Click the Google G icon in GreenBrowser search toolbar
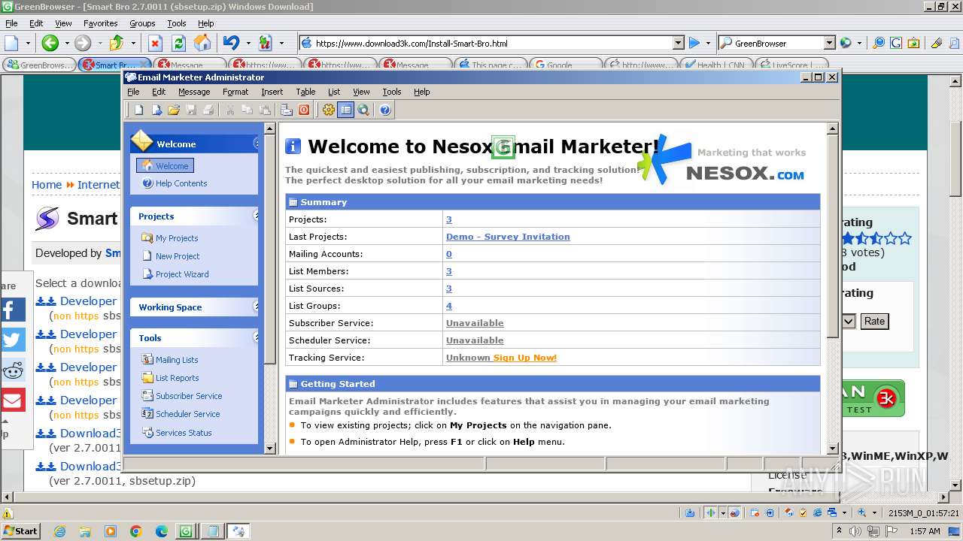 tap(895, 43)
